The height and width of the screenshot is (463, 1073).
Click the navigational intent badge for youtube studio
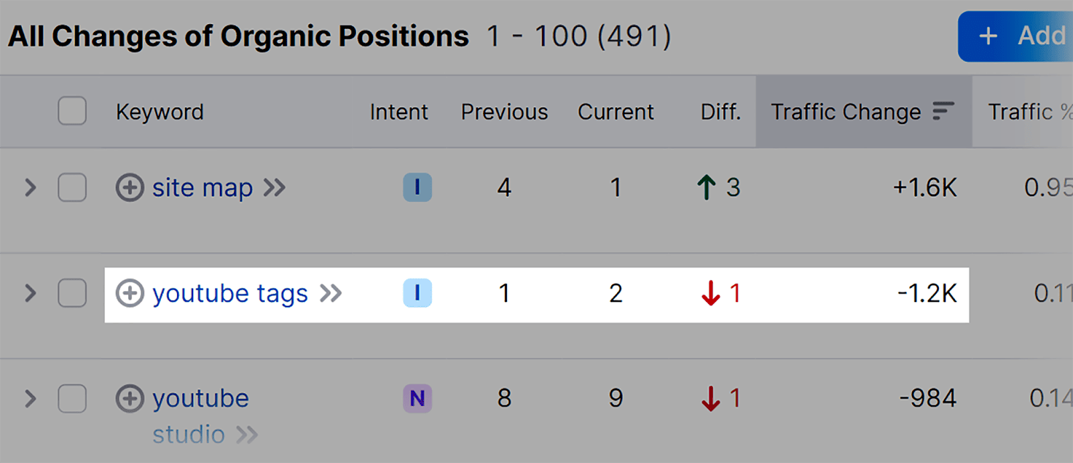pos(417,399)
